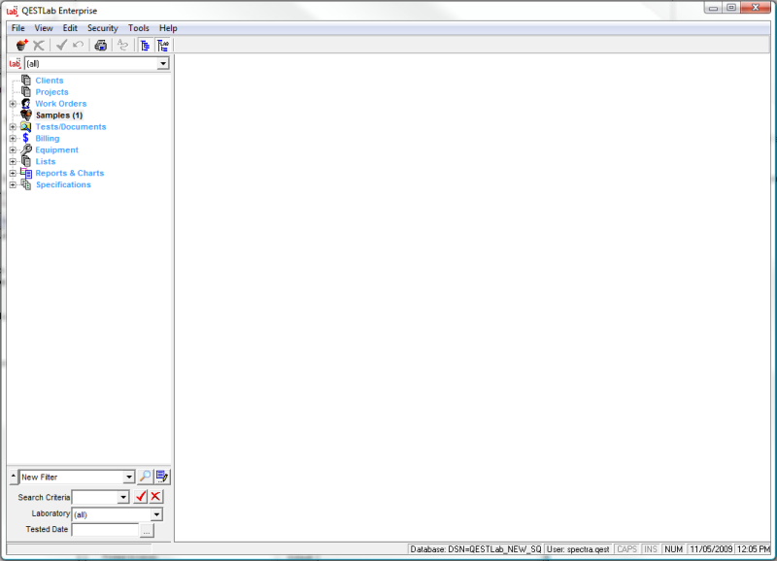Select the Billing dollar sign icon

point(25,138)
